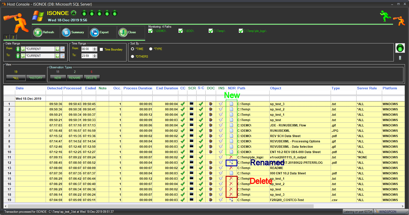Decrease the Time Range To spinner value
The height and width of the screenshot is (215, 409).
95,57
